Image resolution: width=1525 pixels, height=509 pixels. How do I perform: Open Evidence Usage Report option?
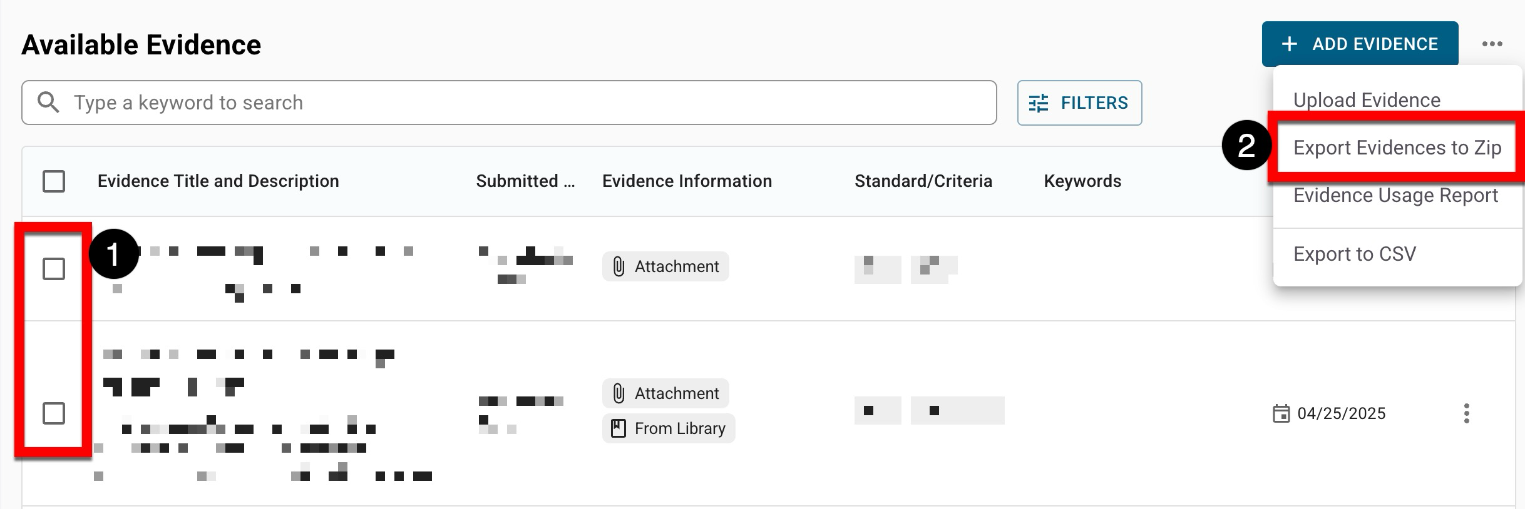click(x=1395, y=195)
